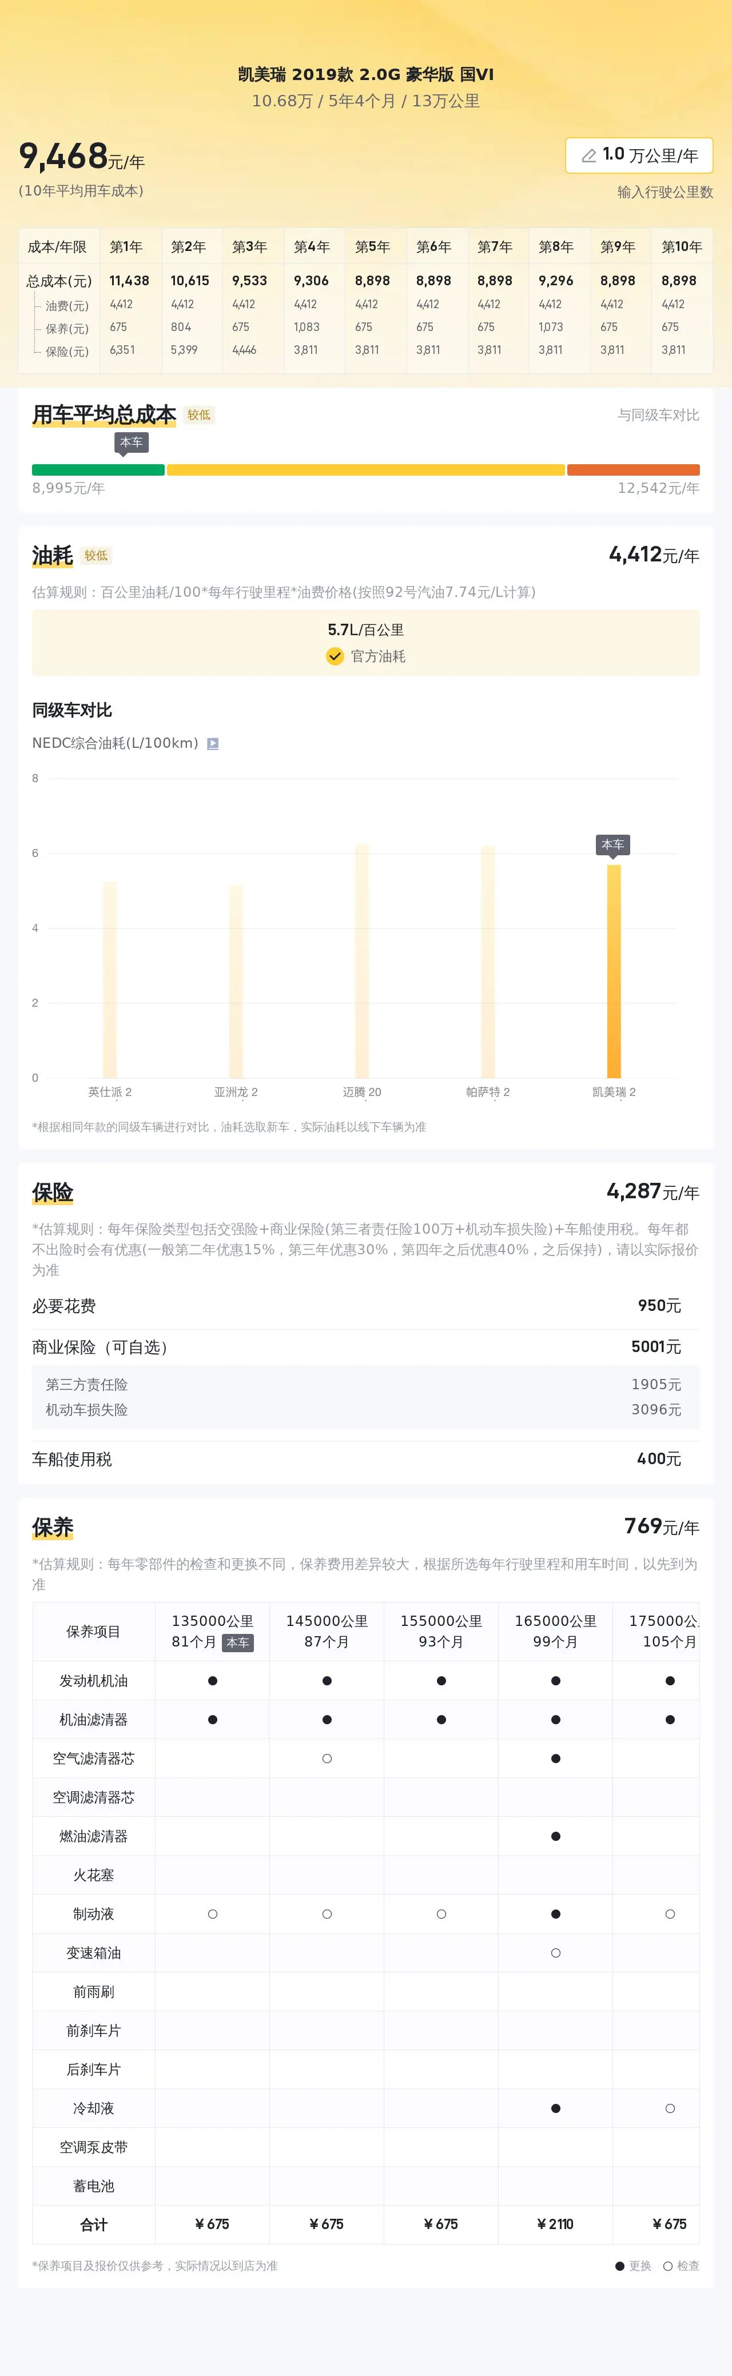Select the 第10年 column header

[x=681, y=247]
